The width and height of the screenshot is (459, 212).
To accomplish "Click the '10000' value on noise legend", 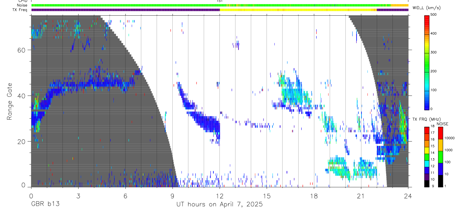I will [449, 138].
